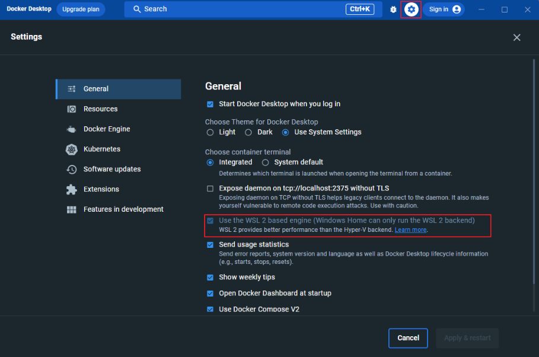The image size is (539, 357).
Task: Select the Dark theme radio button
Action: tap(248, 132)
